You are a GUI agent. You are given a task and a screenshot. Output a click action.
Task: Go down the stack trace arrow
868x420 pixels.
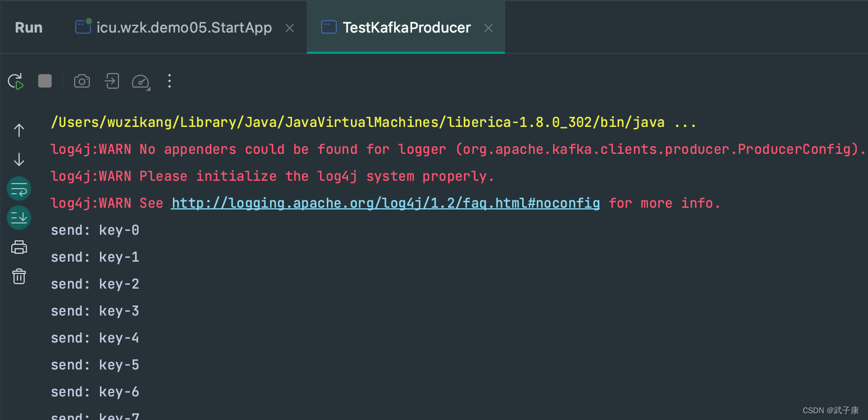coord(19,159)
